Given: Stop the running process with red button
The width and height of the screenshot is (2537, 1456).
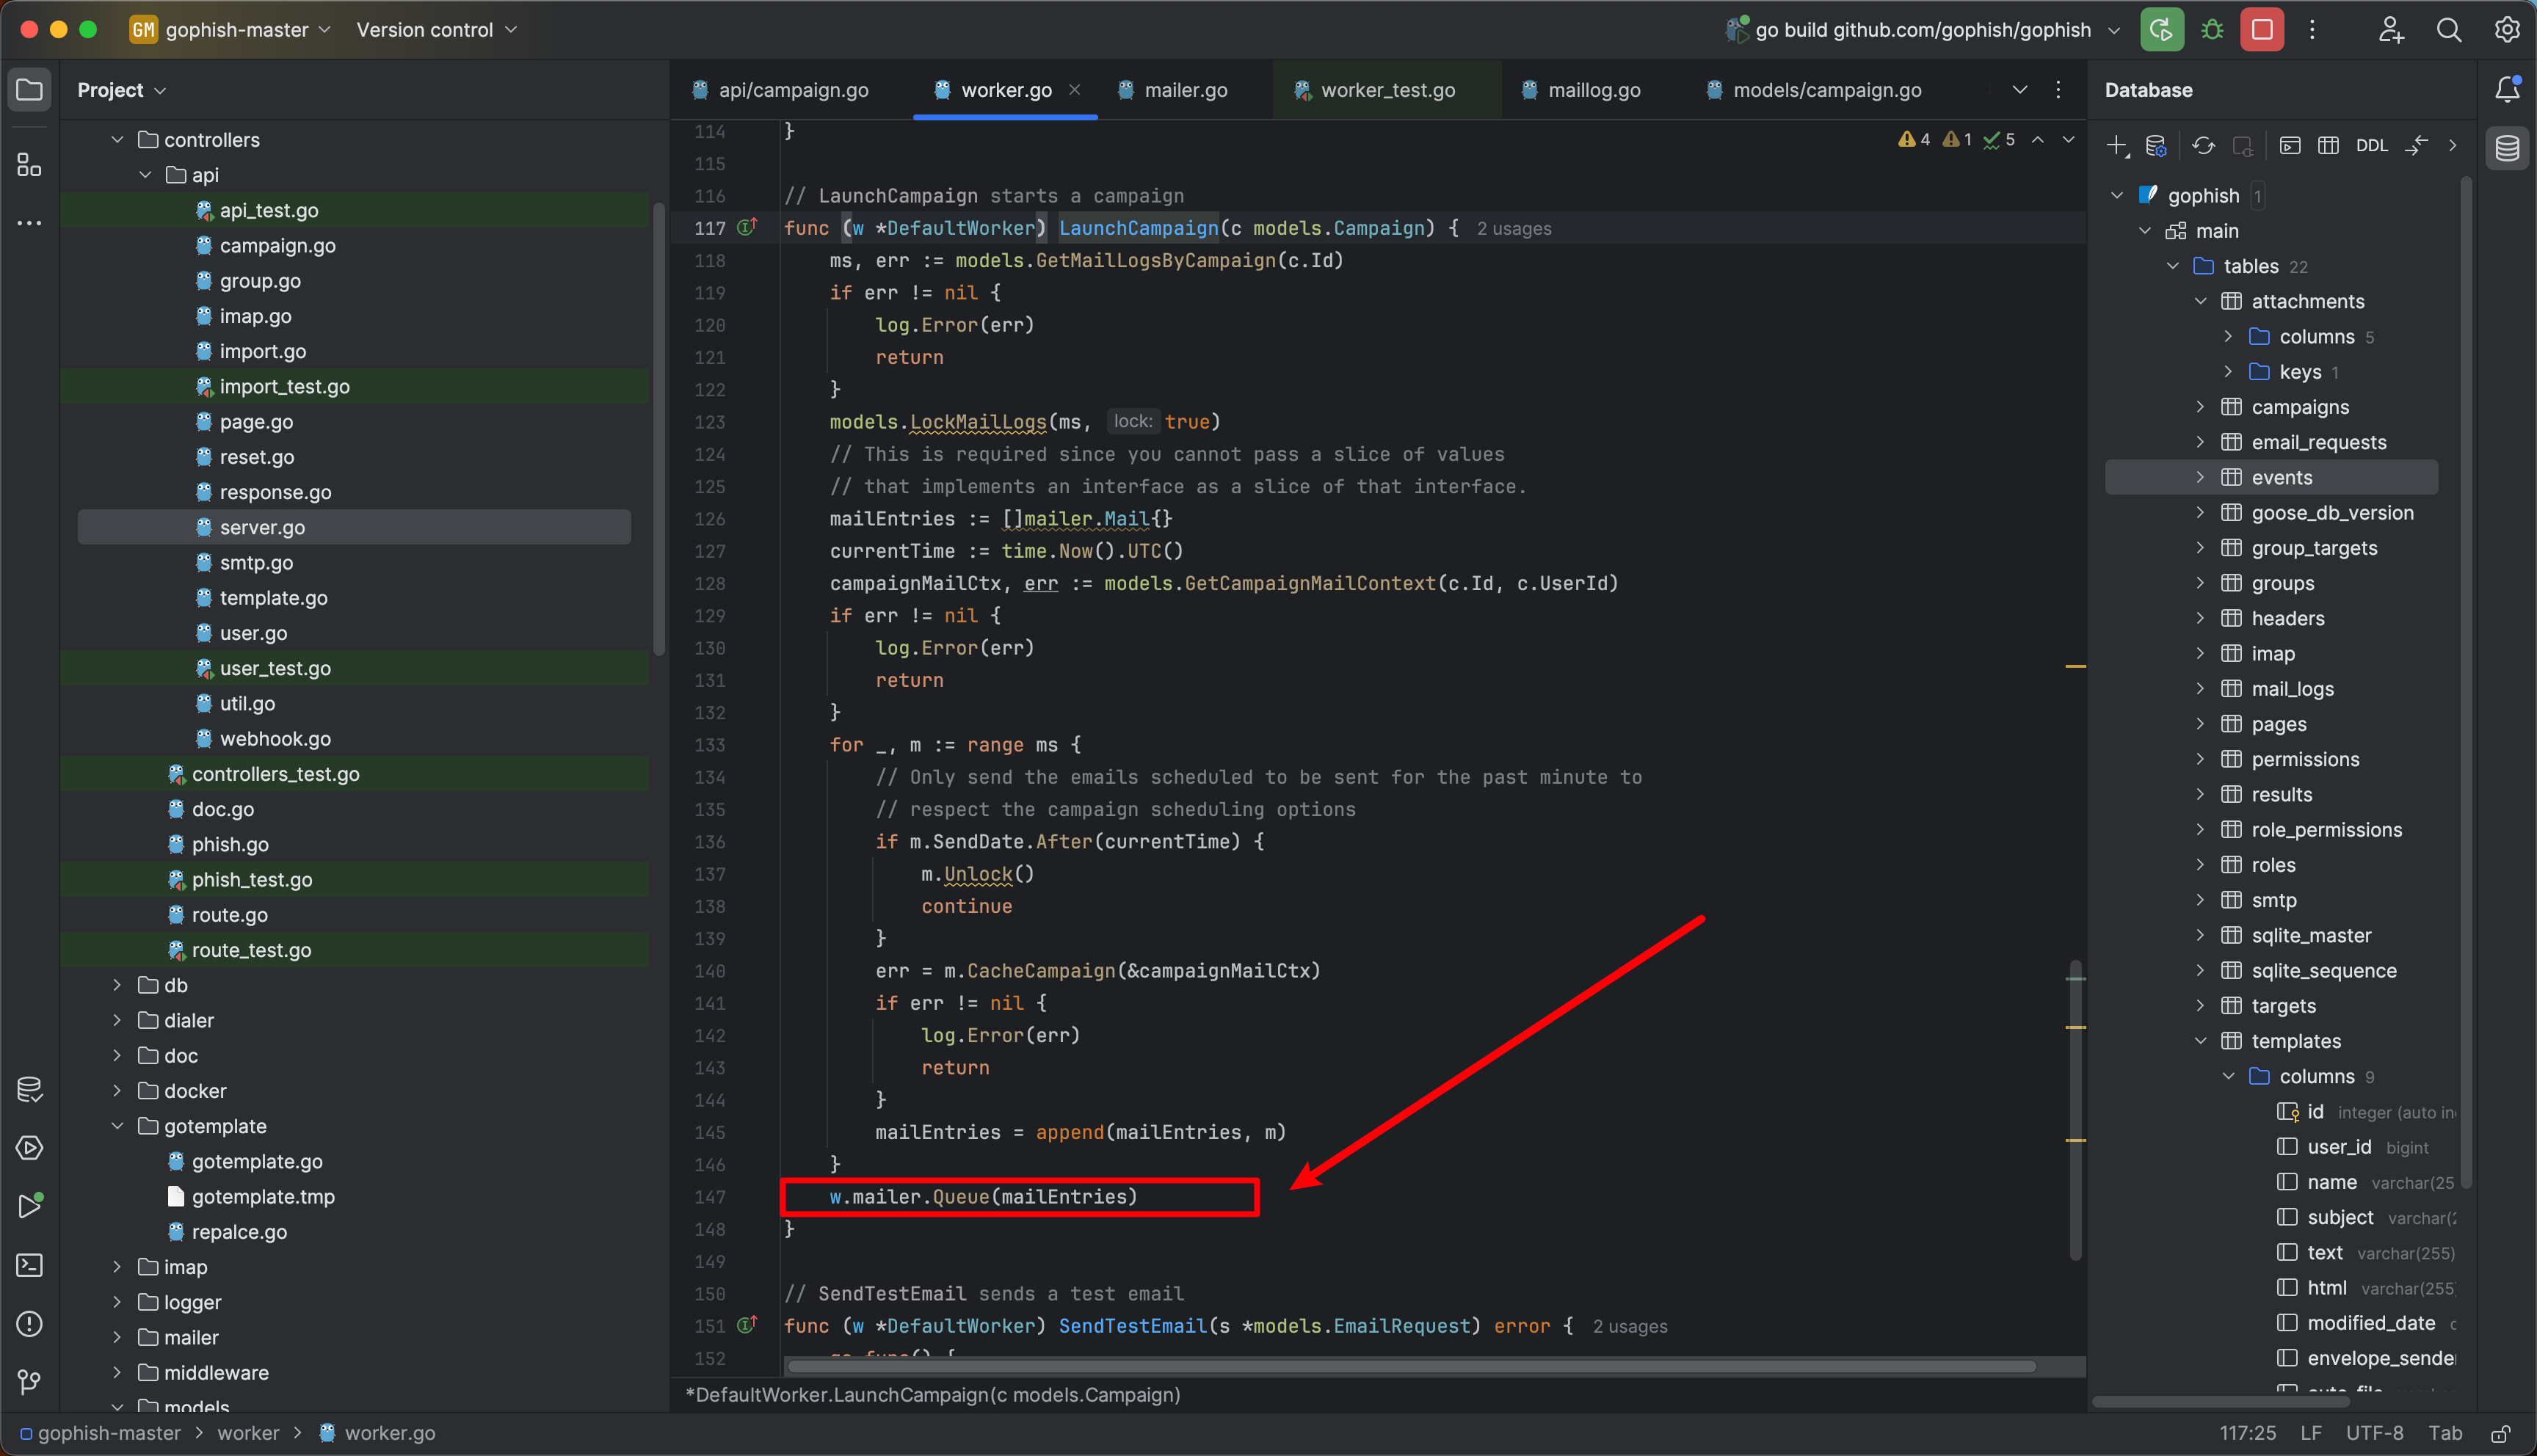Looking at the screenshot, I should [2261, 29].
